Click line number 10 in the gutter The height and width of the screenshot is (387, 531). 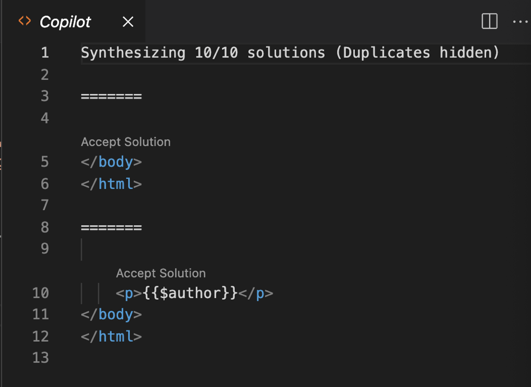(41, 293)
